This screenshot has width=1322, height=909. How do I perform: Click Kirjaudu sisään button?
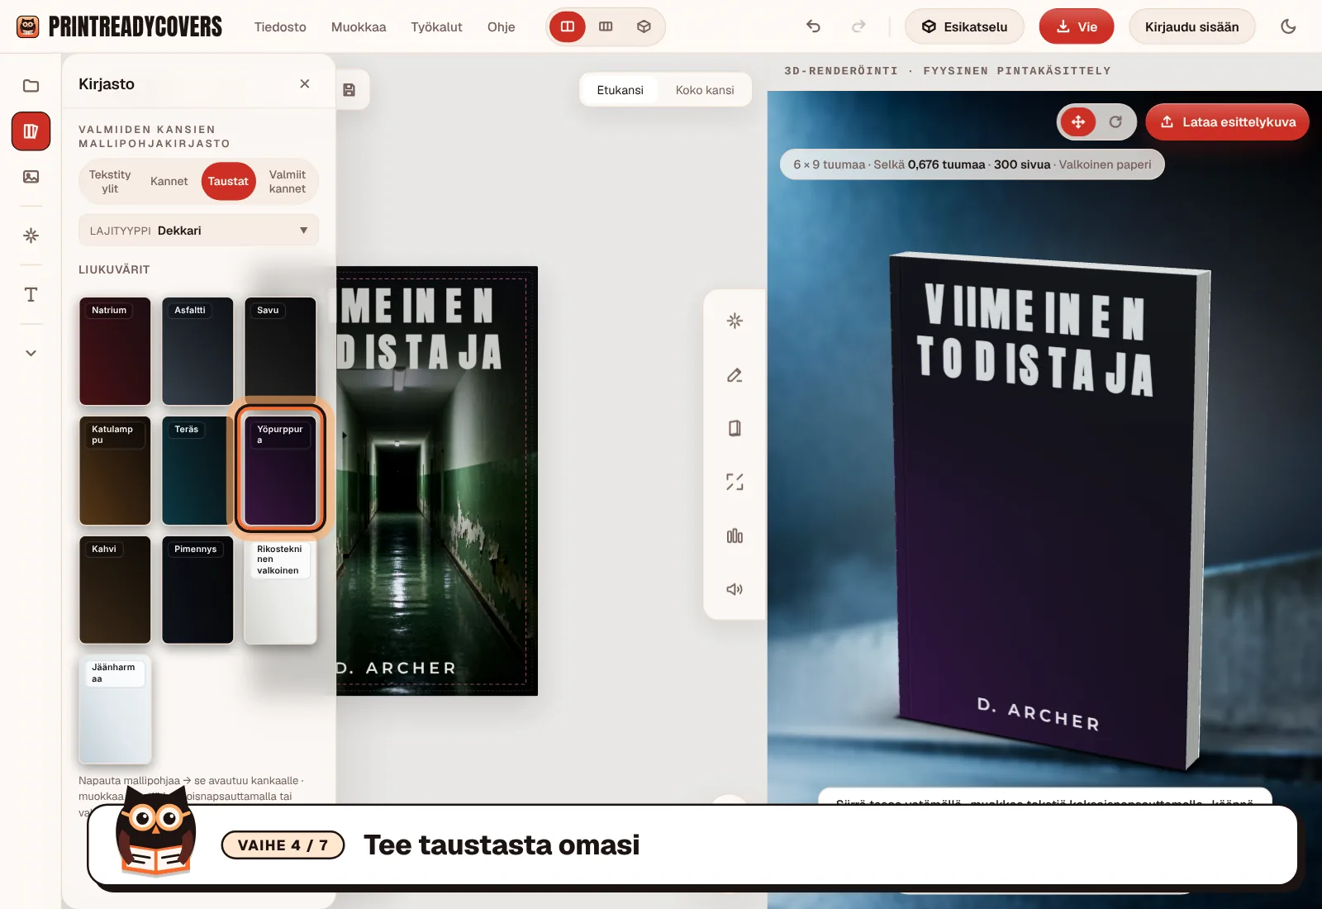[1191, 26]
